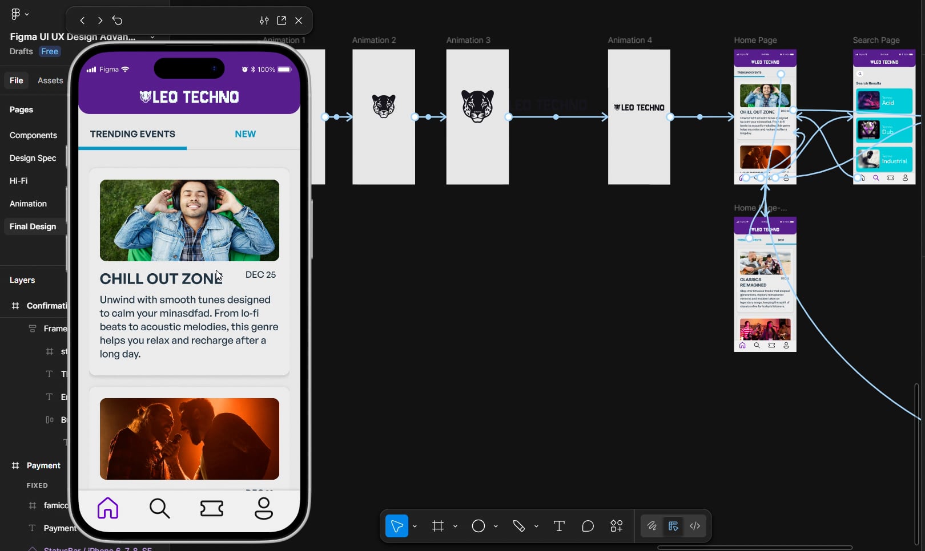Screen dimensions: 925x551
Task: Restart the prototype preview
Action: (118, 21)
